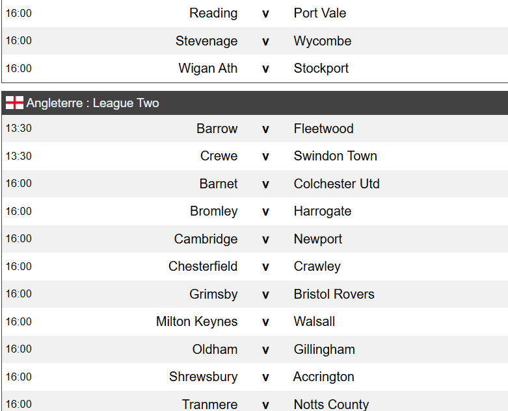This screenshot has width=508, height=411.
Task: Click the England flag icon
Action: 14,103
